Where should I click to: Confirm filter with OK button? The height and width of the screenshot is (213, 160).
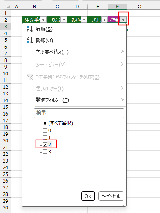(x=88, y=196)
